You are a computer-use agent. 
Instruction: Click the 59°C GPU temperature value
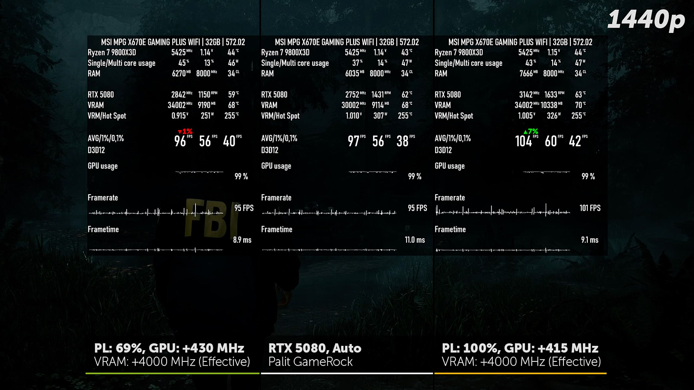(x=233, y=94)
